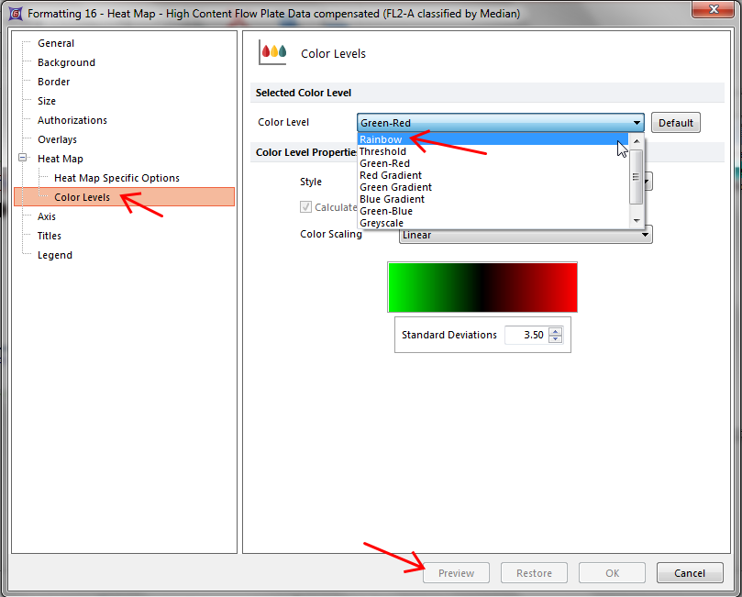Open the Color Scaling Linear dropdown
This screenshot has width=742, height=597.
[526, 235]
